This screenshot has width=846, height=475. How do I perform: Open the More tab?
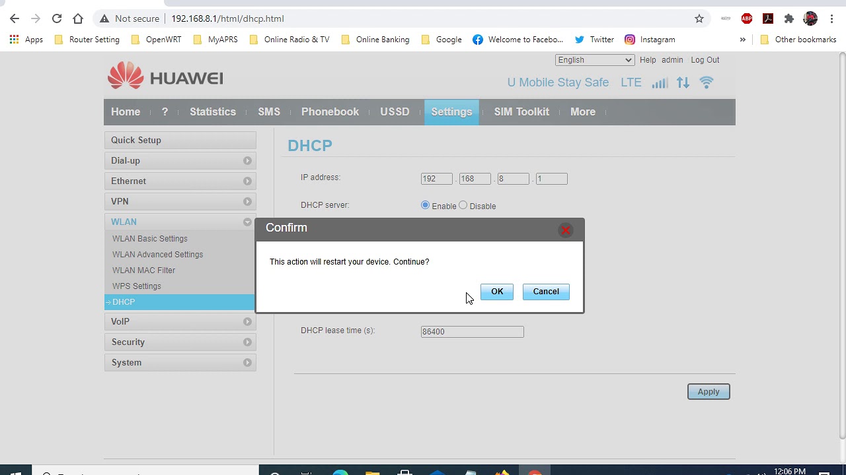click(x=583, y=112)
